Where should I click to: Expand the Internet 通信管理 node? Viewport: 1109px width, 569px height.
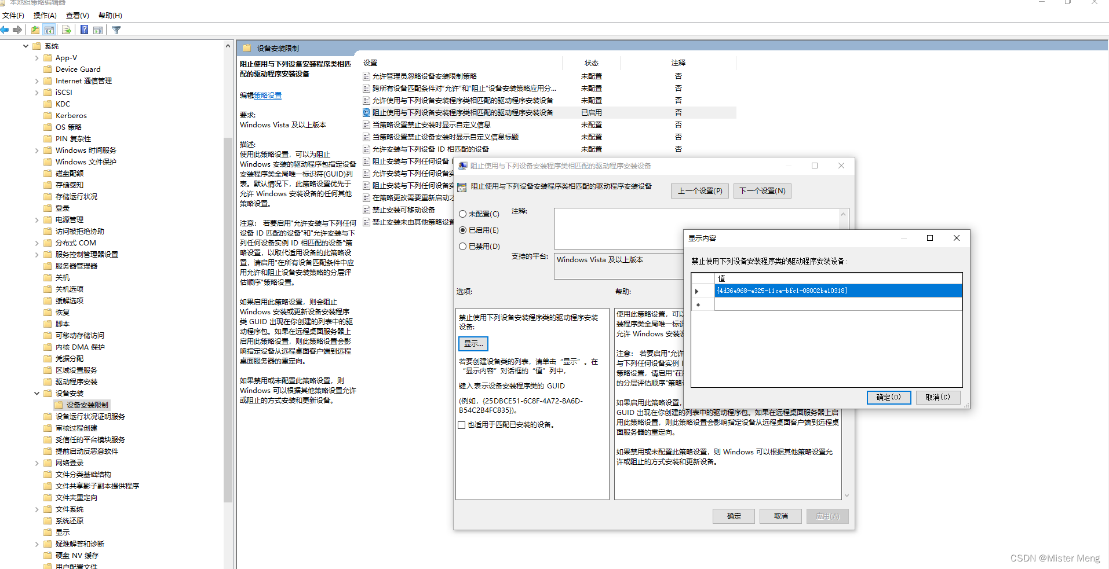[x=37, y=81]
